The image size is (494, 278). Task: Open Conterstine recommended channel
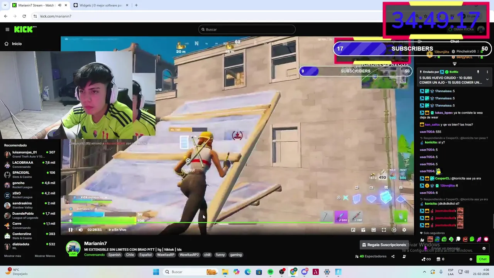click(30, 236)
